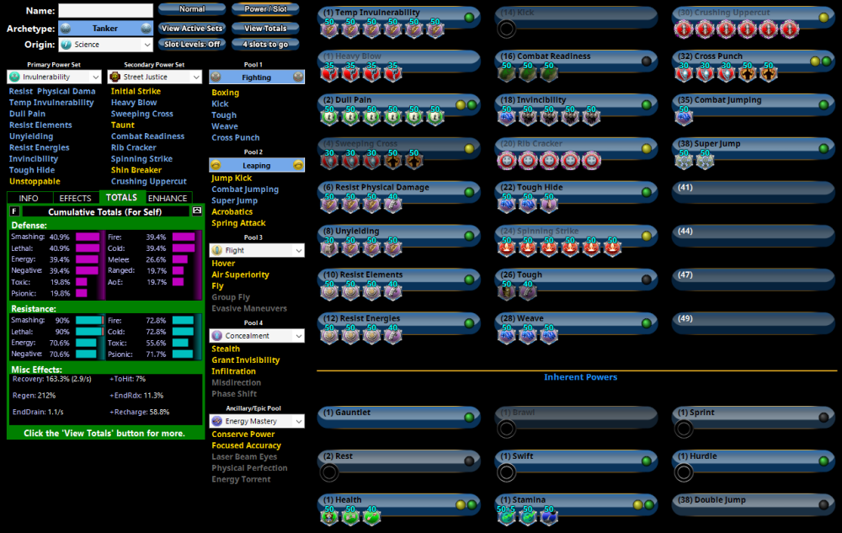Image resolution: width=842 pixels, height=533 pixels.
Task: Click the F icon in Cumulative Totals header
Action: coord(15,211)
